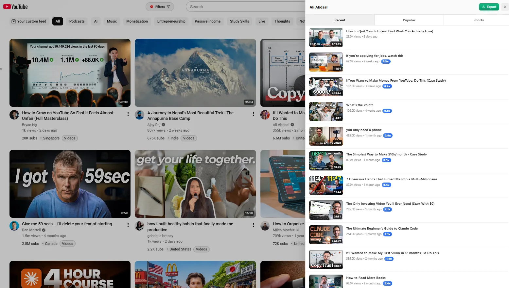Select the Monetization chip
Image resolution: width=509 pixels, height=288 pixels.
pos(137,21)
